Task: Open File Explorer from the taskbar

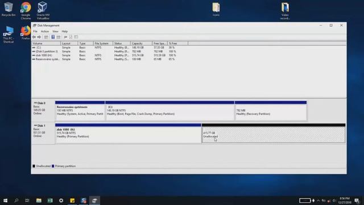Action: pos(39,200)
